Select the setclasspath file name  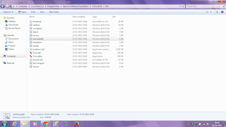click(38, 39)
